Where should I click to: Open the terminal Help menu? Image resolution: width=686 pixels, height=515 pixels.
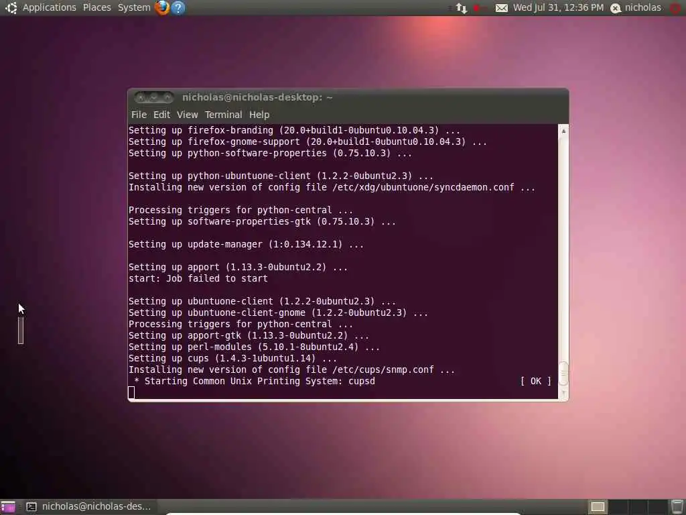click(259, 115)
